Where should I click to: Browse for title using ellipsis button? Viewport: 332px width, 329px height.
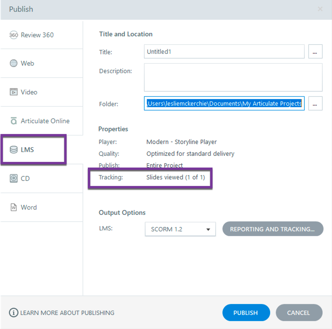[315, 52]
